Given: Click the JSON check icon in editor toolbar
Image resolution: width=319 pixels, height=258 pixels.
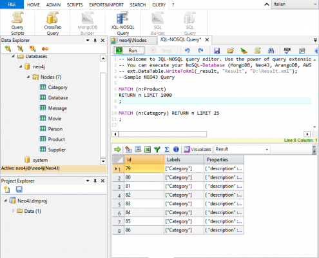Looking at the screenshot, I should pos(287,50).
